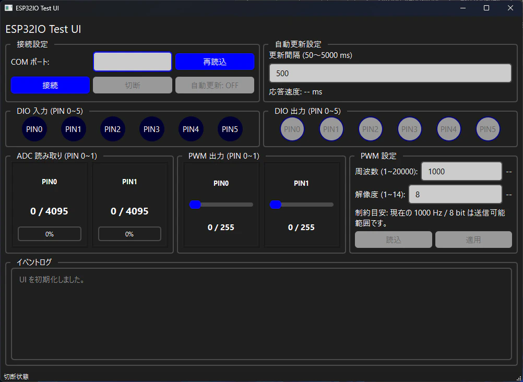Click the 応答速度: -- ms label
The image size is (523, 382).
[x=295, y=92]
